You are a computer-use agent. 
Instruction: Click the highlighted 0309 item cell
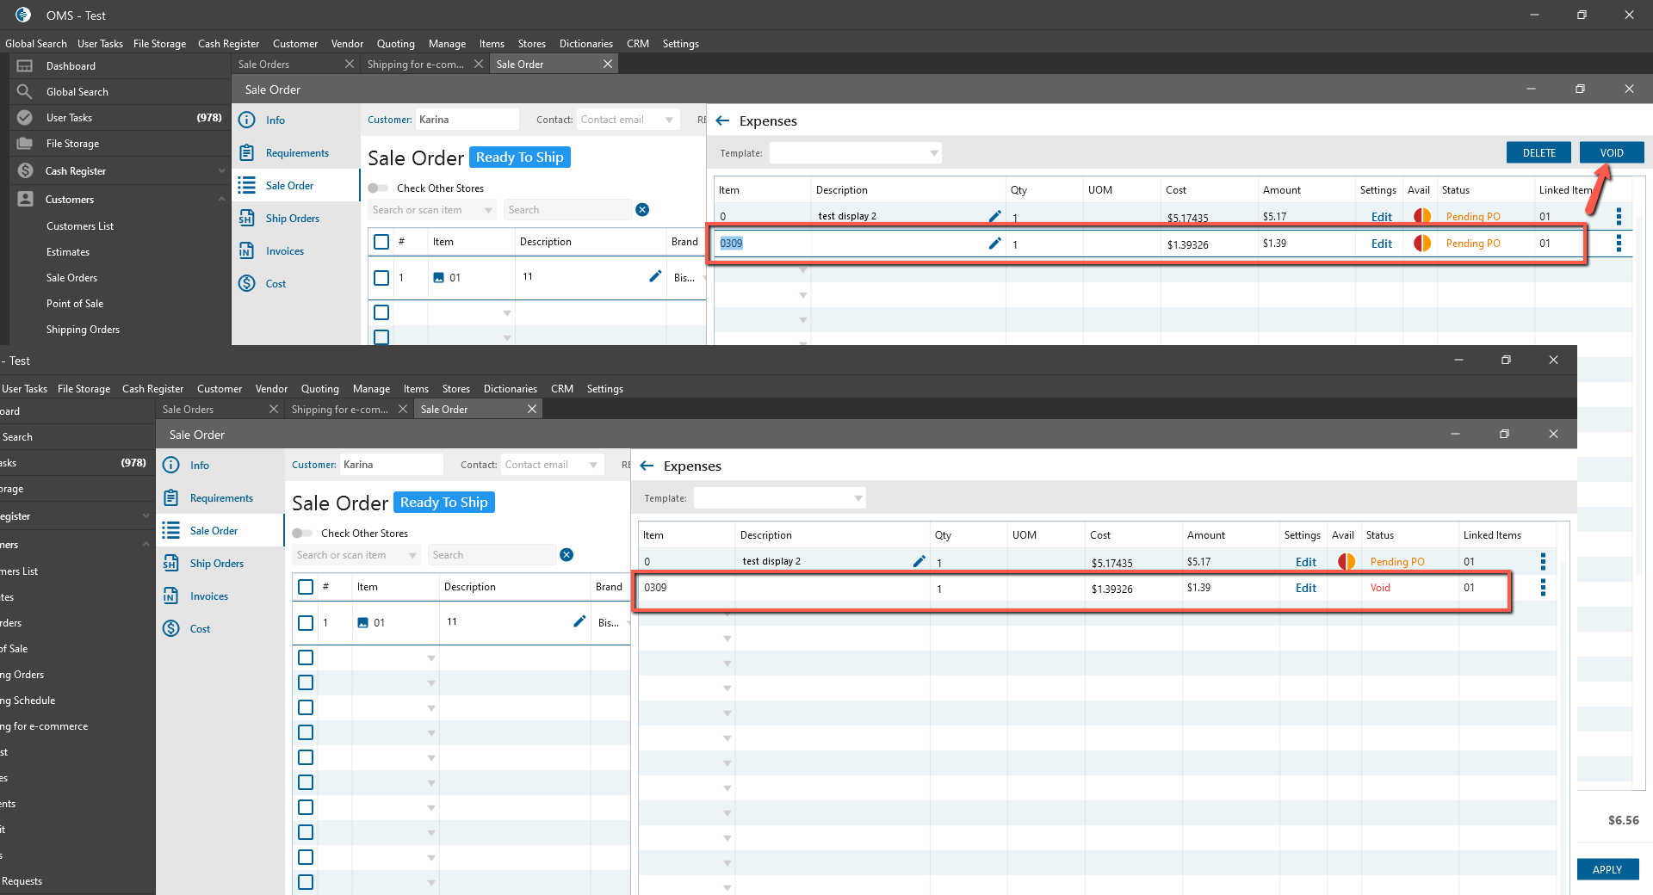[732, 244]
